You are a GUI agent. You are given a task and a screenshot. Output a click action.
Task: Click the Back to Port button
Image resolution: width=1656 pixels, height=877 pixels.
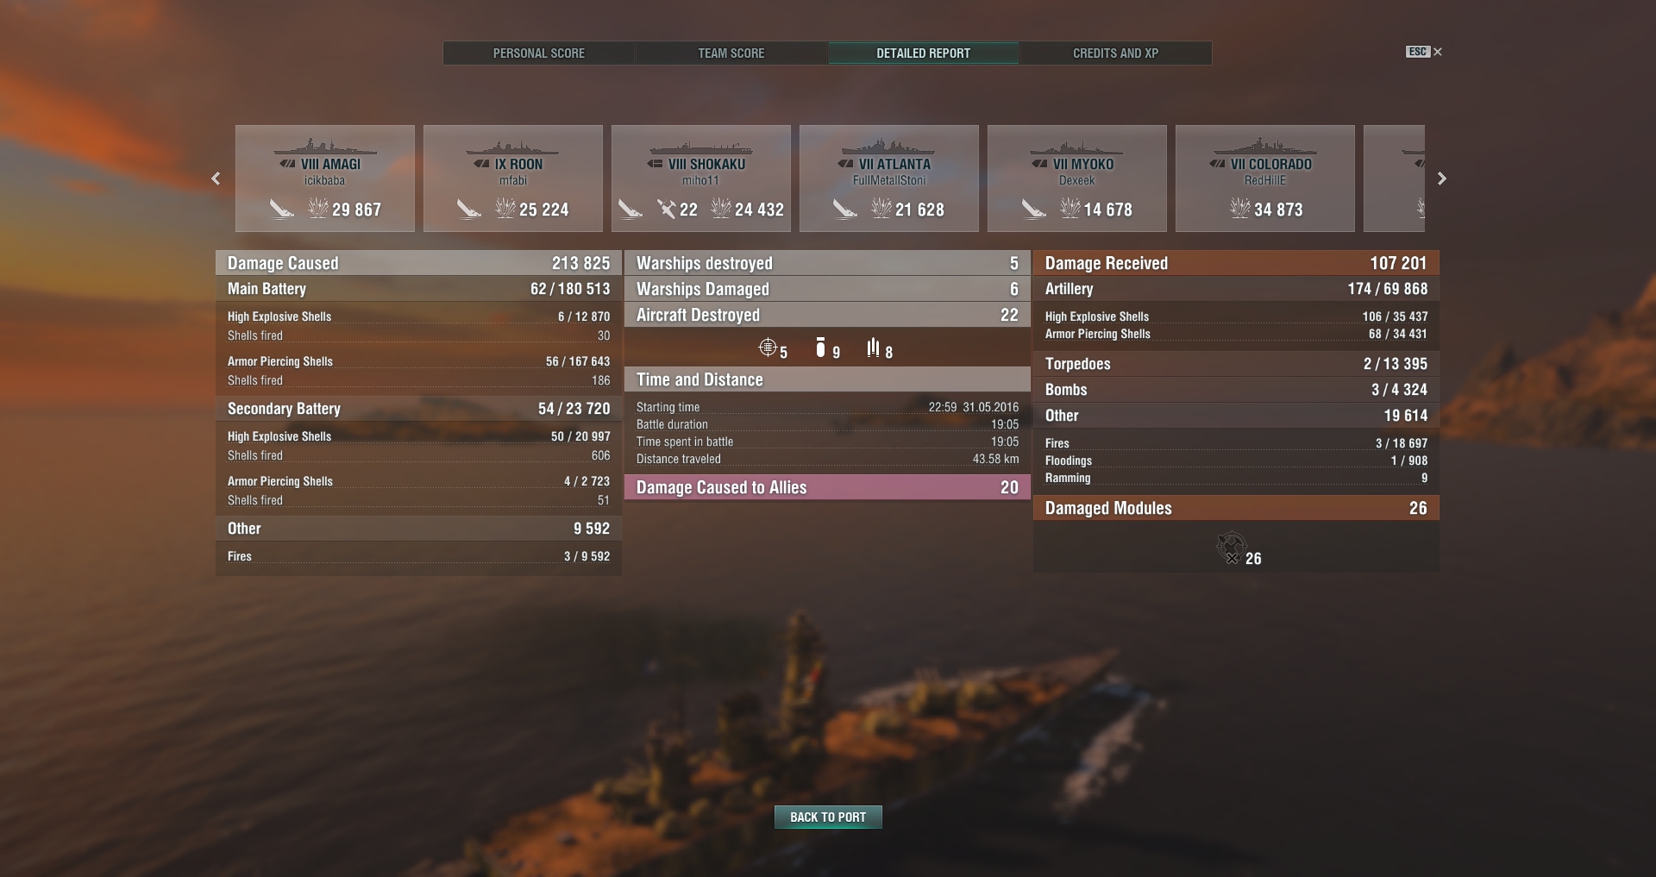[x=828, y=817]
